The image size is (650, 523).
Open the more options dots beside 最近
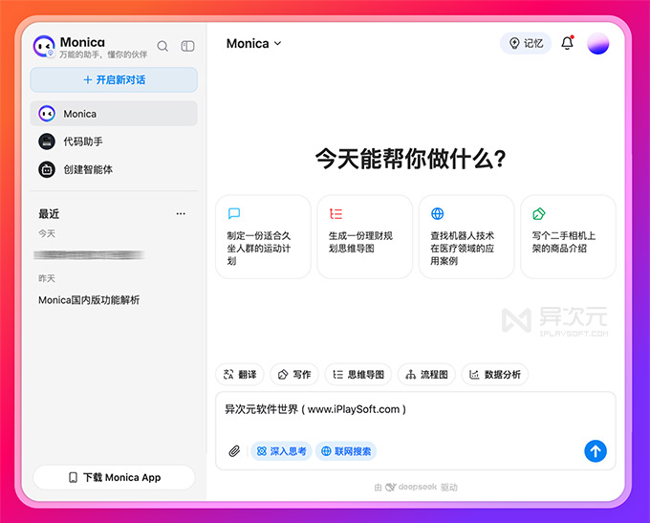pyautogui.click(x=181, y=213)
